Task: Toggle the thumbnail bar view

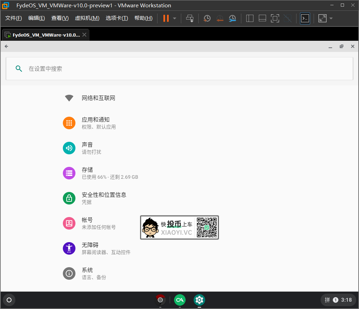Action: 262,18
